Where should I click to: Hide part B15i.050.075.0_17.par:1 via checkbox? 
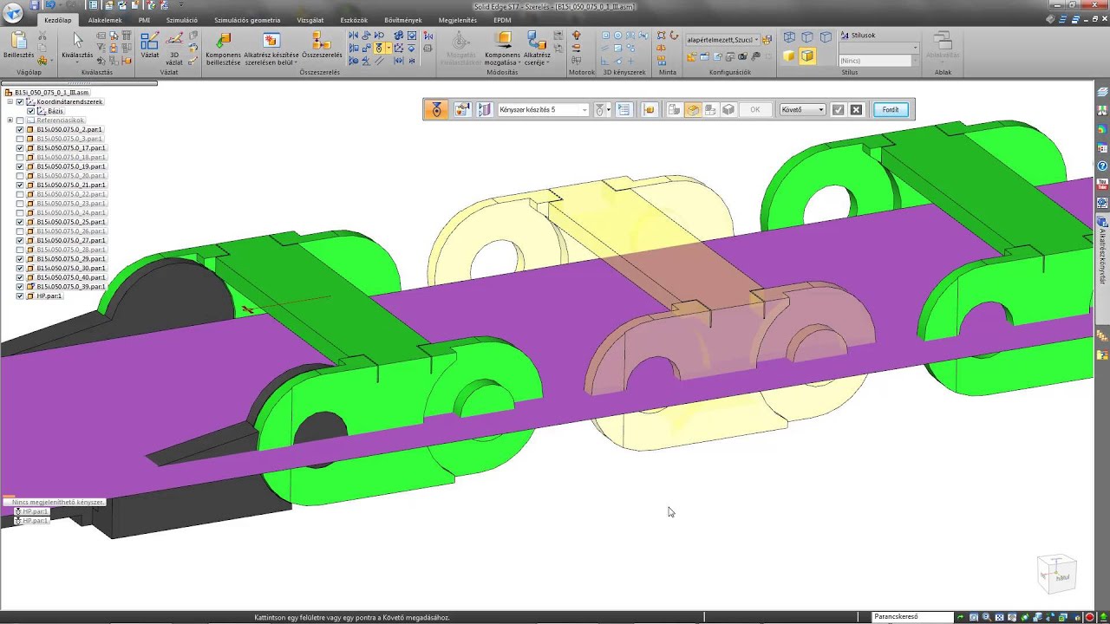coord(20,148)
